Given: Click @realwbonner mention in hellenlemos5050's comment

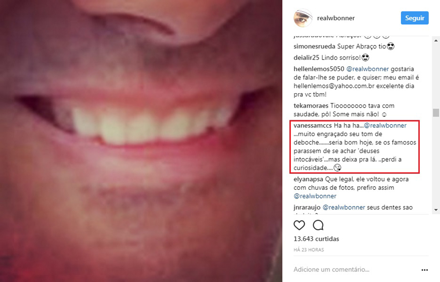Looking at the screenshot, I should click(x=368, y=69).
